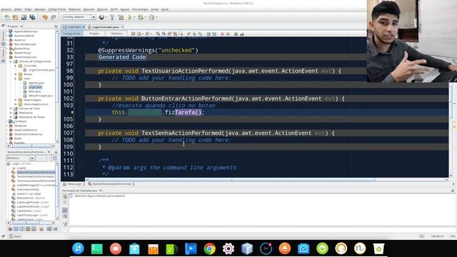Screen dimensions: 457x257
Task: Open the video player icon in the dock
Action: pyautogui.click(x=191, y=248)
